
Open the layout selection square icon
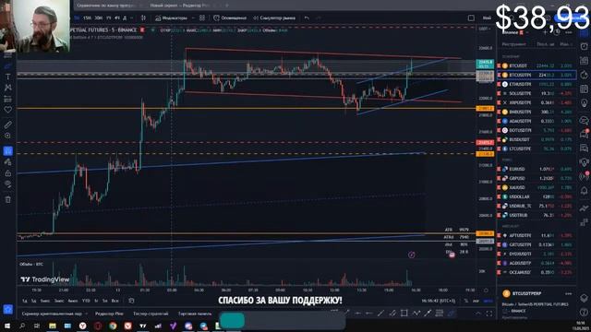coord(471,18)
